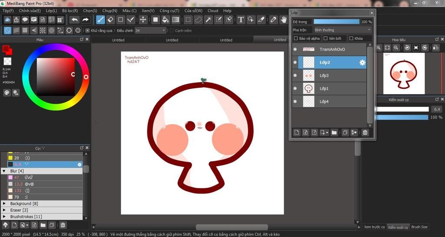Select brush named ỦvỨ

click(x=45, y=177)
